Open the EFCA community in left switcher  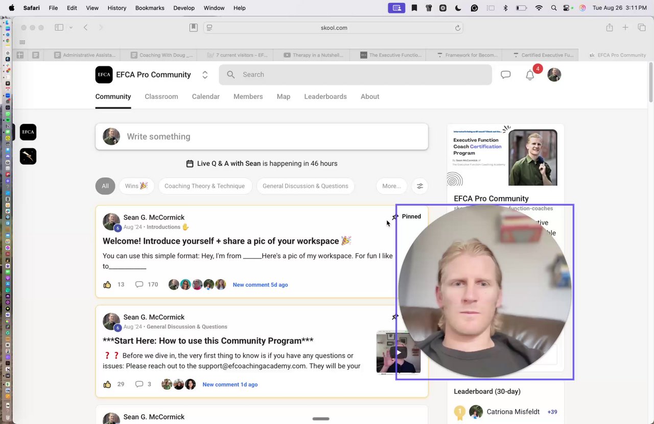pos(28,132)
